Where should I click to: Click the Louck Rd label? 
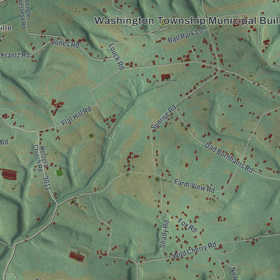pyautogui.click(x=116, y=57)
